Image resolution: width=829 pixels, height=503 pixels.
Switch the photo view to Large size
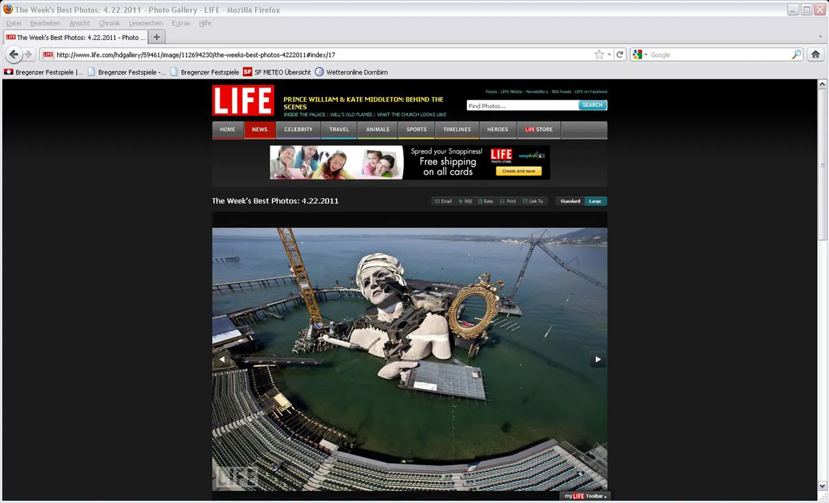click(x=595, y=201)
